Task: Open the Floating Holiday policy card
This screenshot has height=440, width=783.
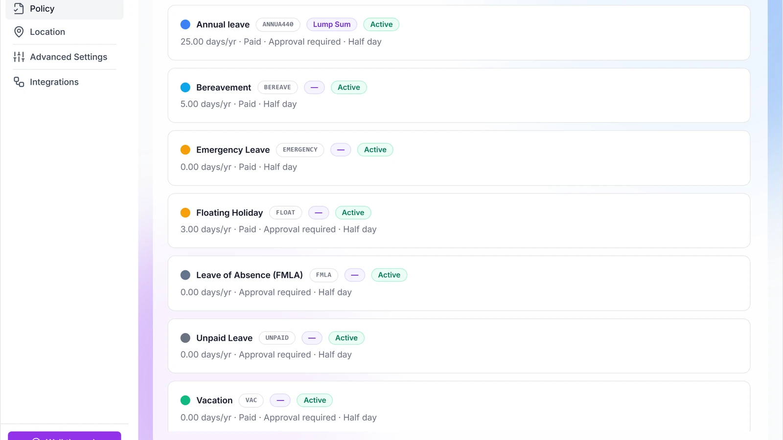Action: click(459, 220)
